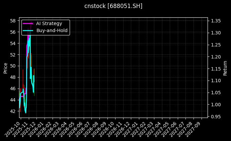Click the cyan Buy-and-Hold legend line
This screenshot has height=141, width=231.
pyautogui.click(x=28, y=30)
